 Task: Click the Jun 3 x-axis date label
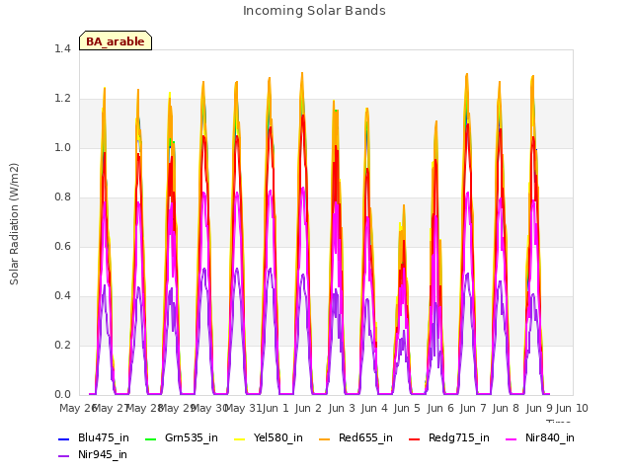tap(342, 408)
